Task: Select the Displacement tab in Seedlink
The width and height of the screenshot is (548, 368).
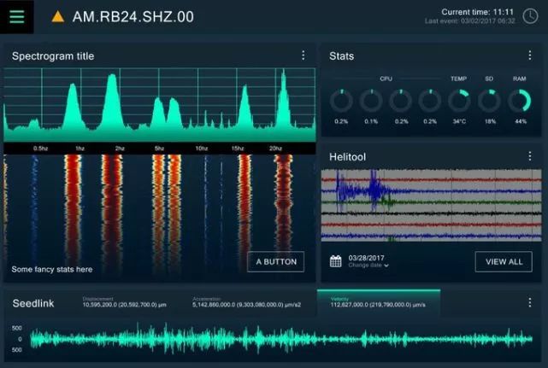Action: coord(124,302)
